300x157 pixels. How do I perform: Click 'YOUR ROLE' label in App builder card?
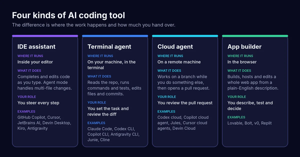point(237,97)
